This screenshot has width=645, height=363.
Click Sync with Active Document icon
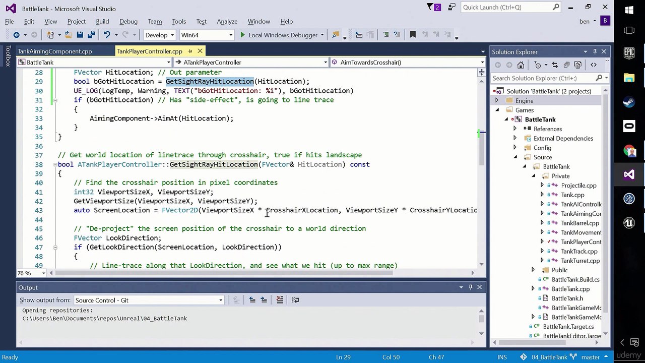tap(555, 65)
